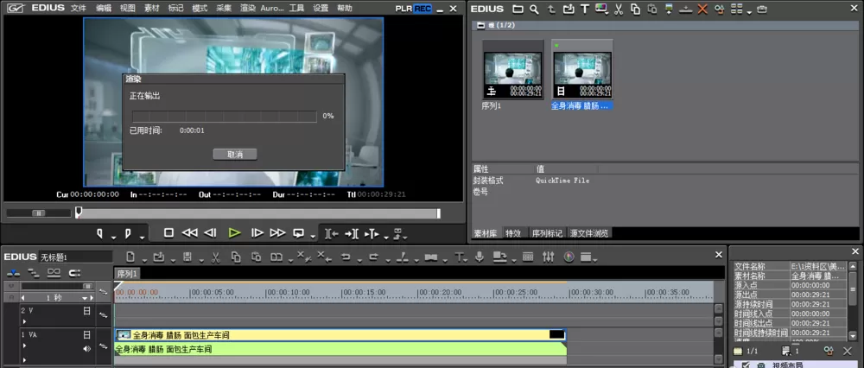The width and height of the screenshot is (864, 368).
Task: Open the audio mixer icon in the timeline toolbar
Action: [x=549, y=257]
